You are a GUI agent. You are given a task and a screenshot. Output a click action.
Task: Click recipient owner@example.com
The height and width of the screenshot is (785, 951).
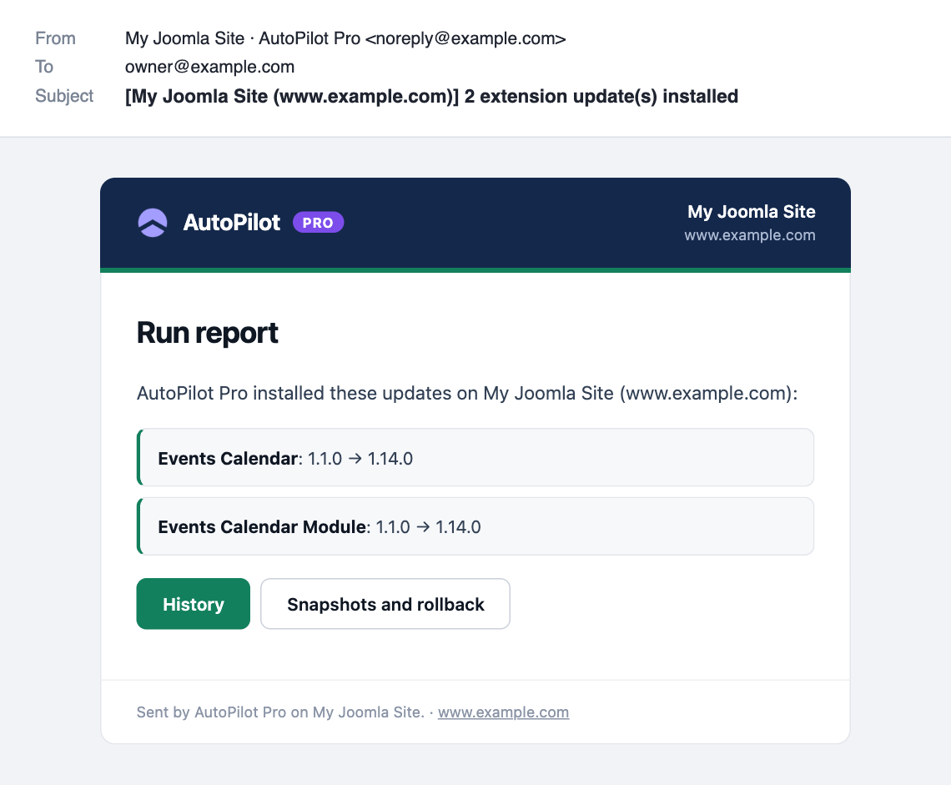(x=210, y=67)
